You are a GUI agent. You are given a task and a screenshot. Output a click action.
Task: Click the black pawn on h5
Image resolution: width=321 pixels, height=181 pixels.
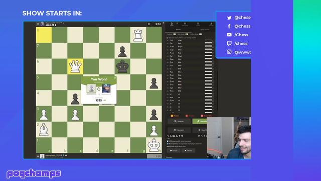click(154, 83)
